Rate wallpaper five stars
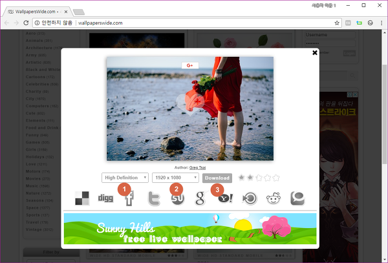This screenshot has height=263, width=388. [276, 178]
